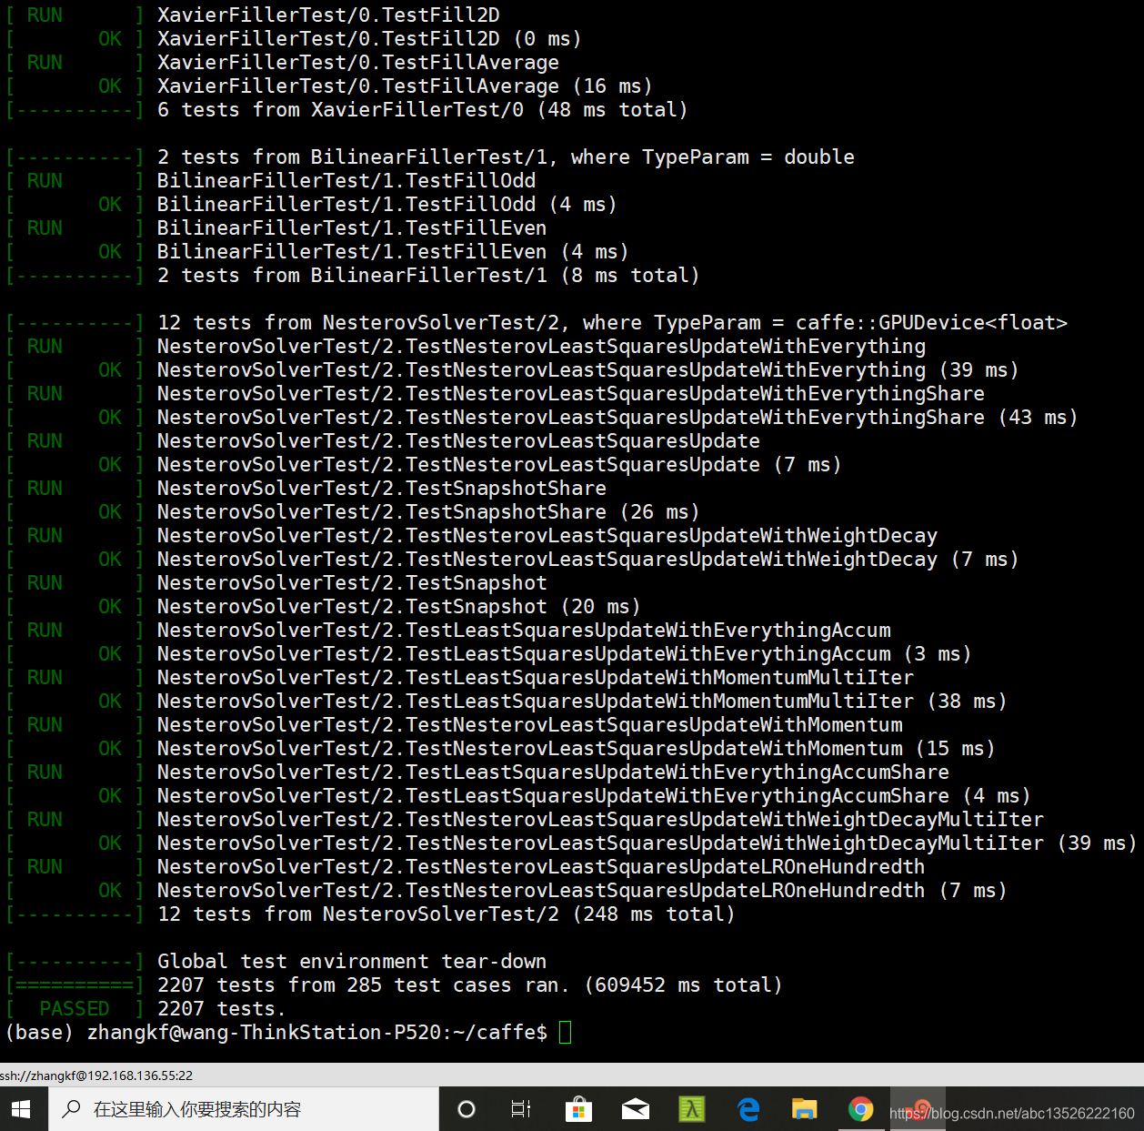Click the ssh://zhangkf@192.168.136.55:22 status bar text
The width and height of the screenshot is (1144, 1131).
96,1075
